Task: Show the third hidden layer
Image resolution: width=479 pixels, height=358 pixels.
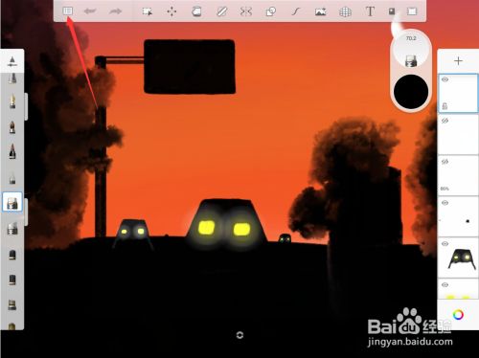Action: [445, 162]
